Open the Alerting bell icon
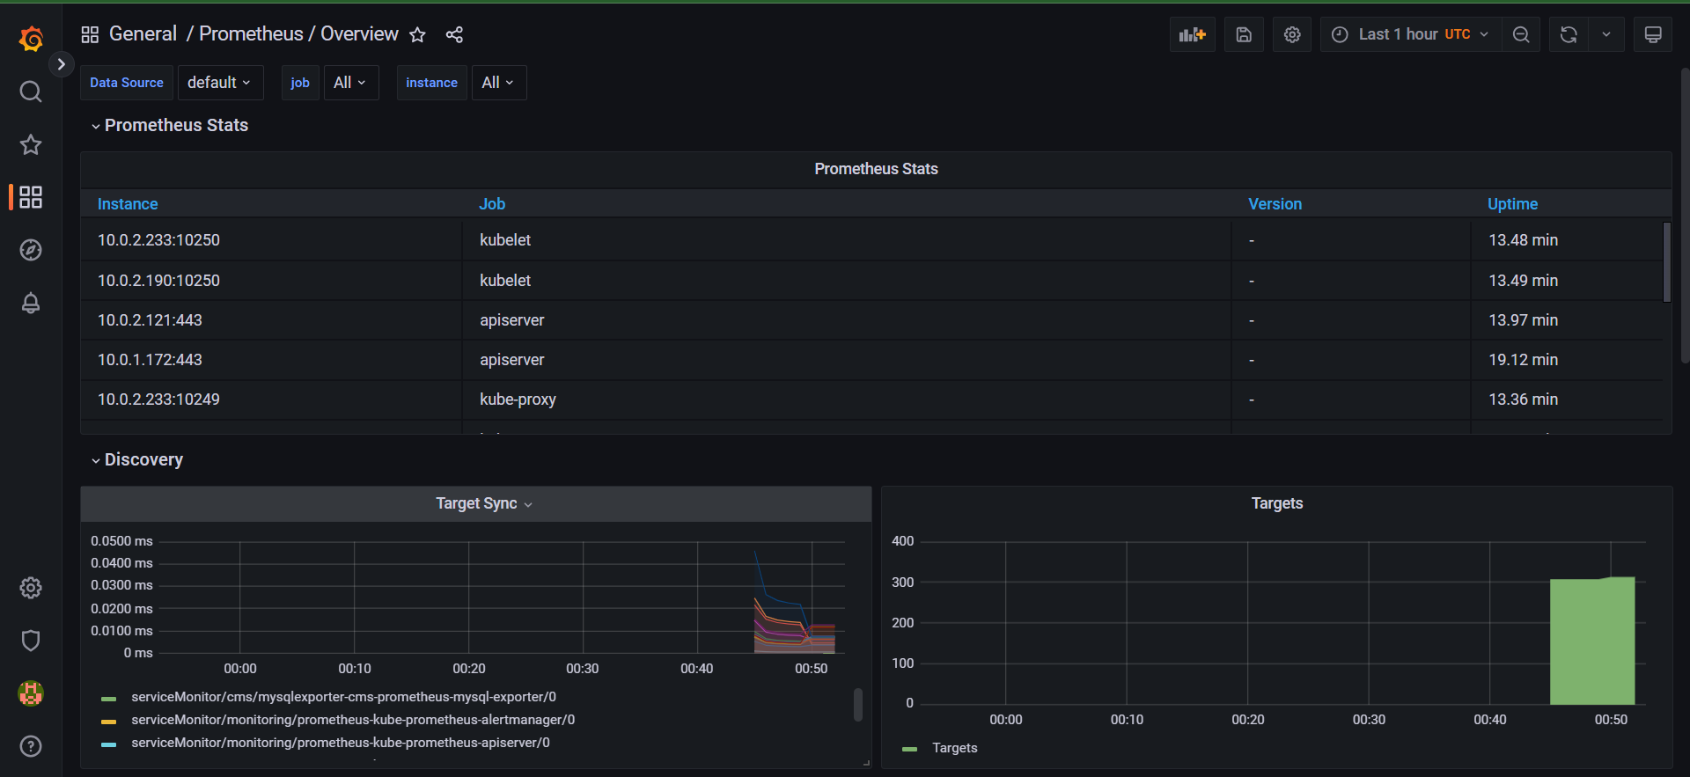This screenshot has width=1690, height=777. [31, 303]
